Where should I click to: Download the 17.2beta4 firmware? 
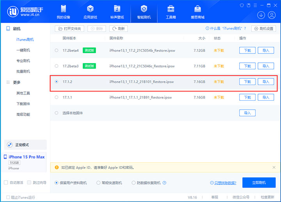[x=247, y=50]
